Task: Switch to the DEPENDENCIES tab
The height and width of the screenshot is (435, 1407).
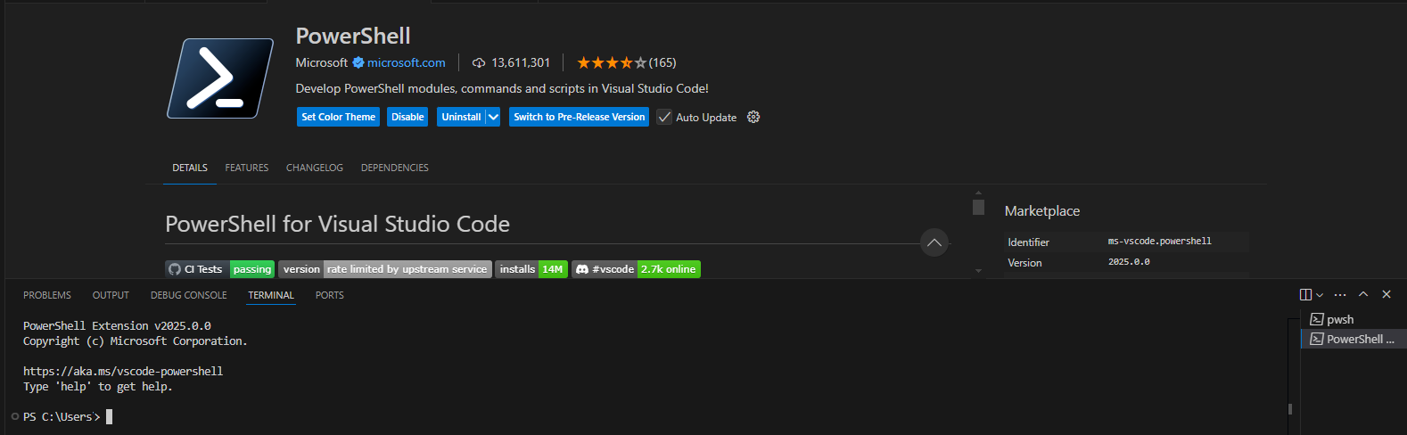Action: click(x=395, y=168)
